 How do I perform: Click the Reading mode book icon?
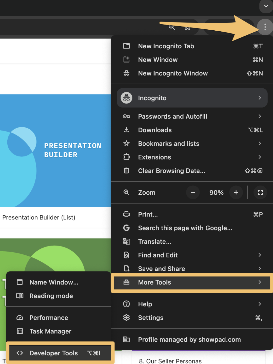[x=20, y=296]
